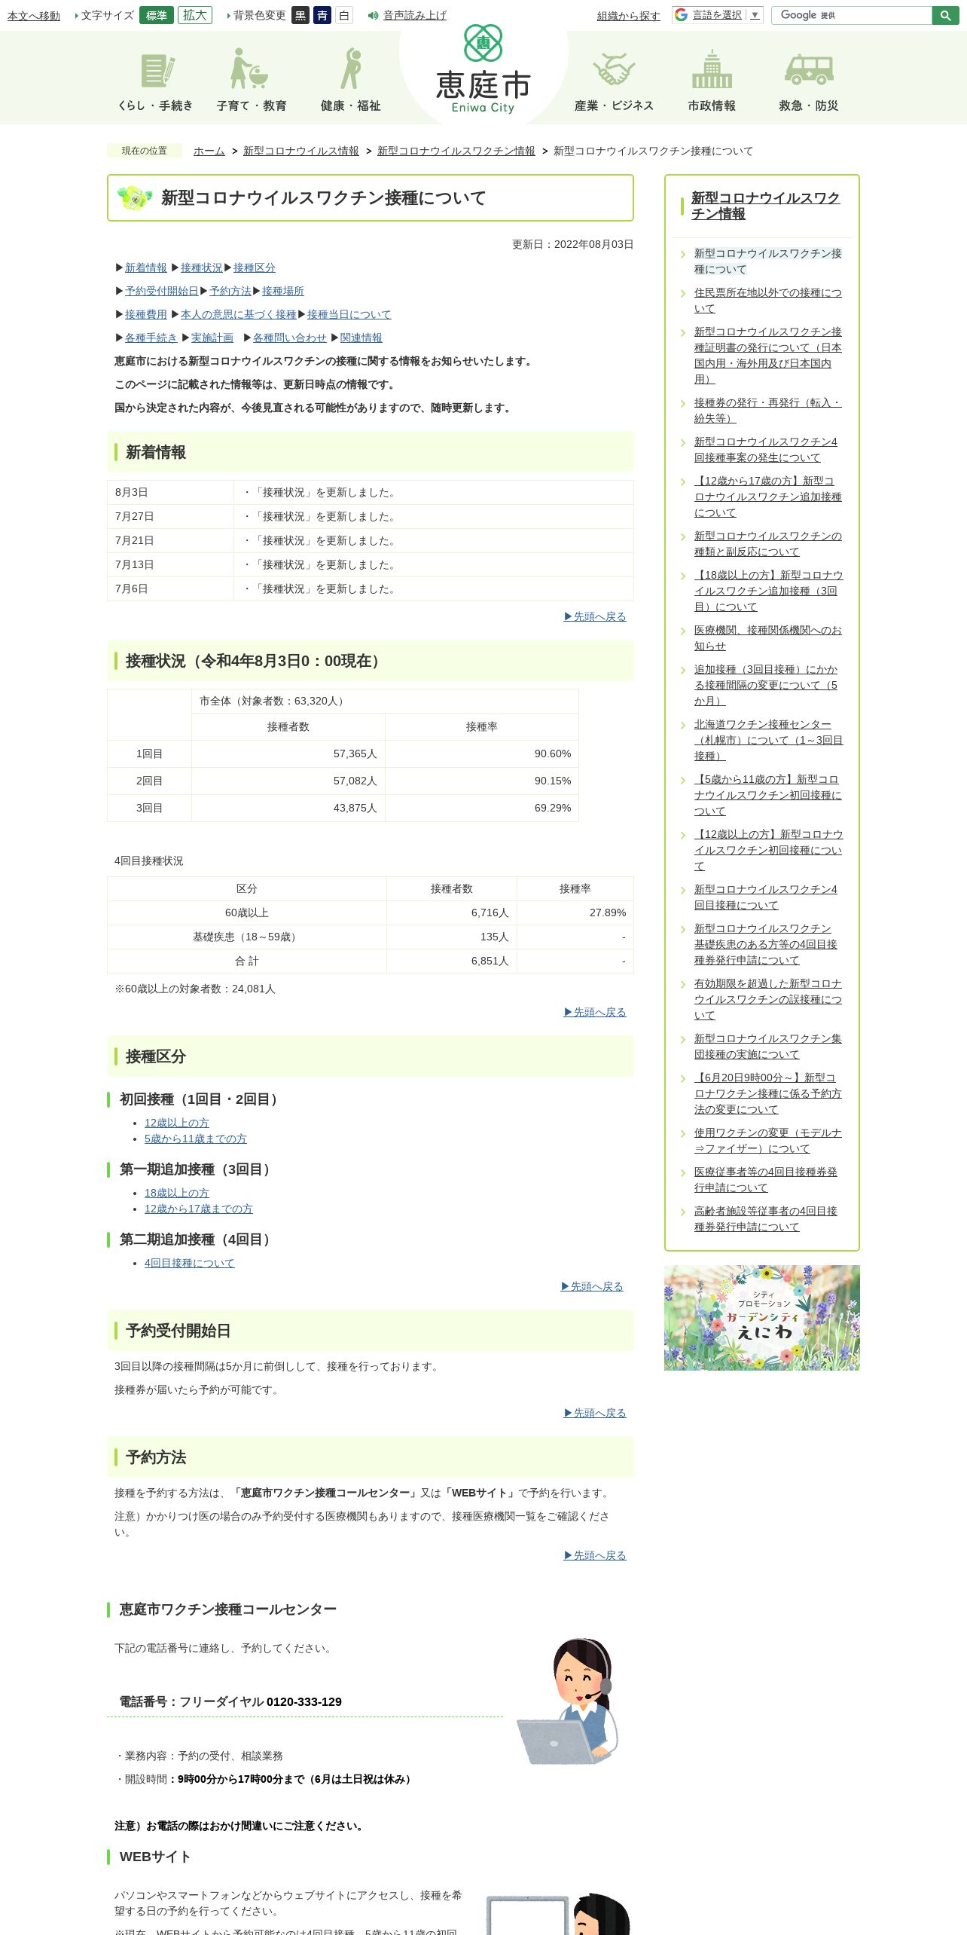Open sidebar link 新型コロナウイルスワクチン集団接種の実施について

pyautogui.click(x=768, y=1047)
